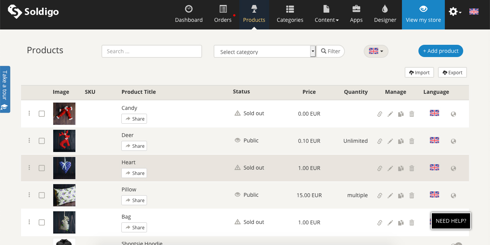Click the UK flag in Heart row
The width and height of the screenshot is (490, 245).
434,167
